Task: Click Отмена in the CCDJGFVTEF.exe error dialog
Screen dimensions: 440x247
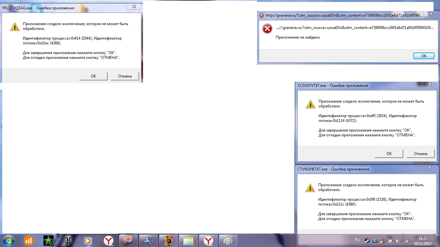Action: pyautogui.click(x=421, y=154)
